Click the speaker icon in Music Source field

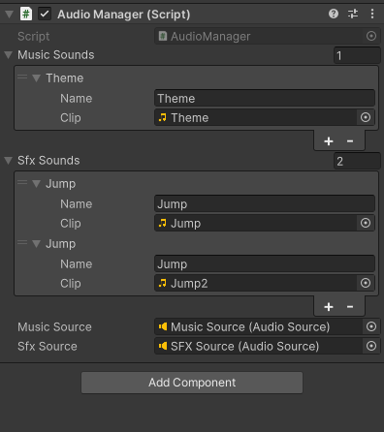coord(163,326)
